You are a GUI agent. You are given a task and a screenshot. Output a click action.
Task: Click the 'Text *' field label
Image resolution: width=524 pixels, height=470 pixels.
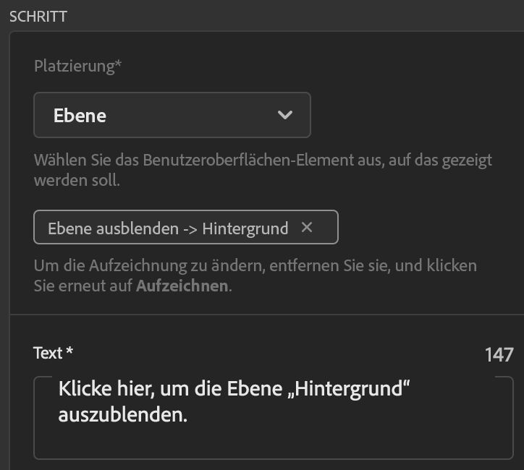pos(54,353)
